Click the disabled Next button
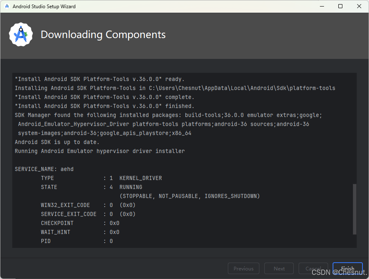Viewport: 369px width, 279px height. [x=279, y=268]
